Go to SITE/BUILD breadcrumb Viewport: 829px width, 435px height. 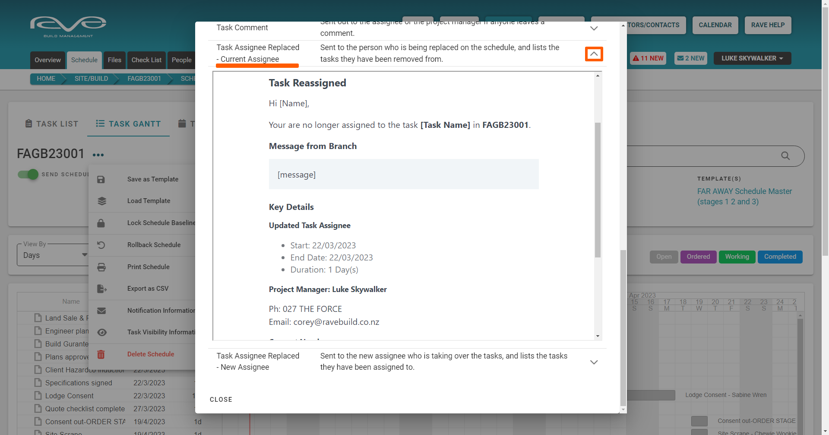coord(91,79)
